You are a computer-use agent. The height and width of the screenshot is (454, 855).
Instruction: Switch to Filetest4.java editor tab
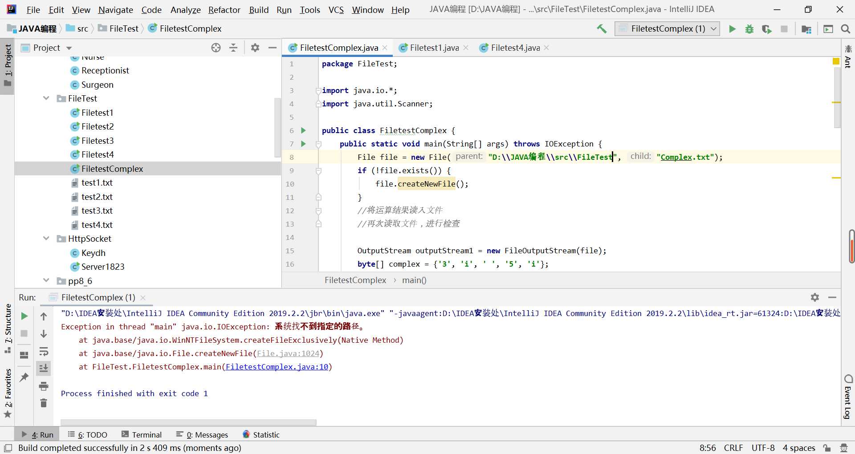point(515,48)
